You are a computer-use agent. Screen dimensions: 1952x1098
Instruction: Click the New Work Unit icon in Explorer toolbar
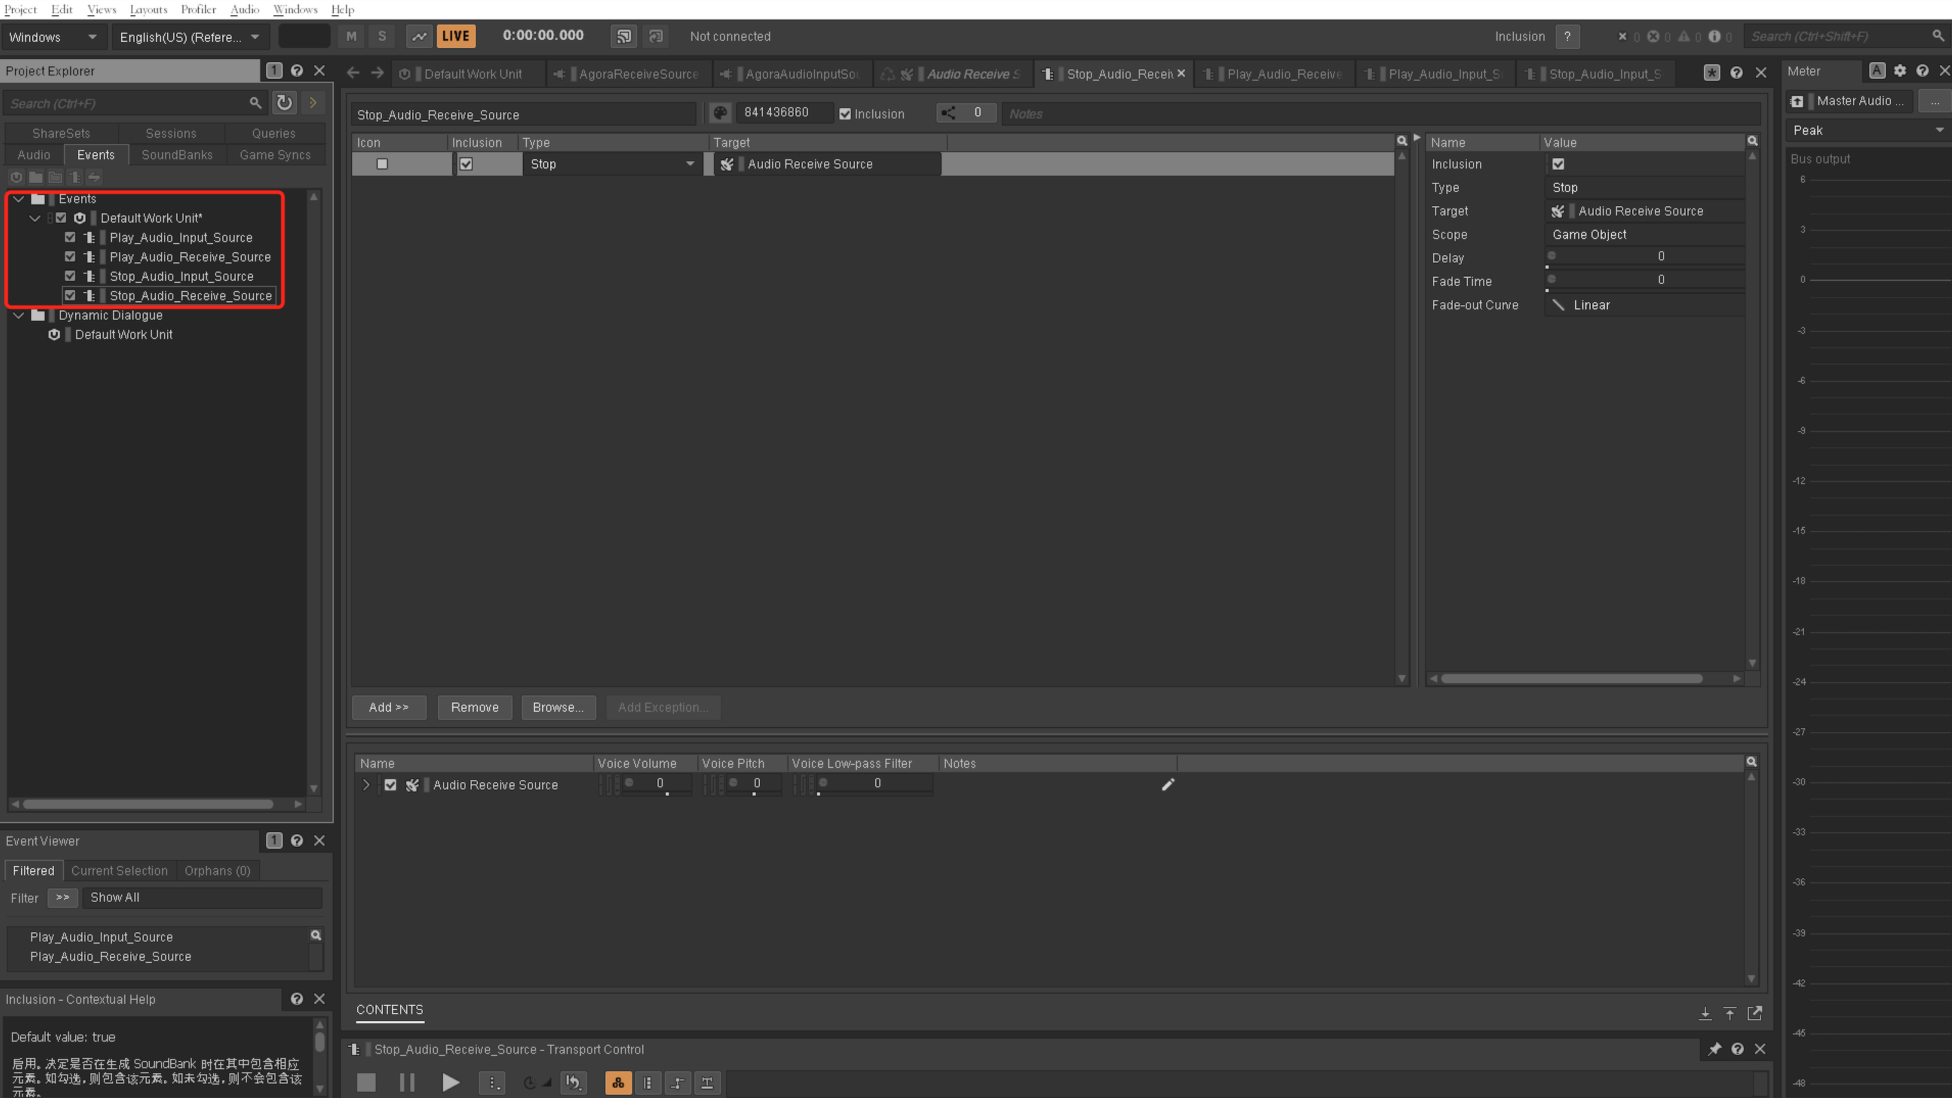(16, 177)
